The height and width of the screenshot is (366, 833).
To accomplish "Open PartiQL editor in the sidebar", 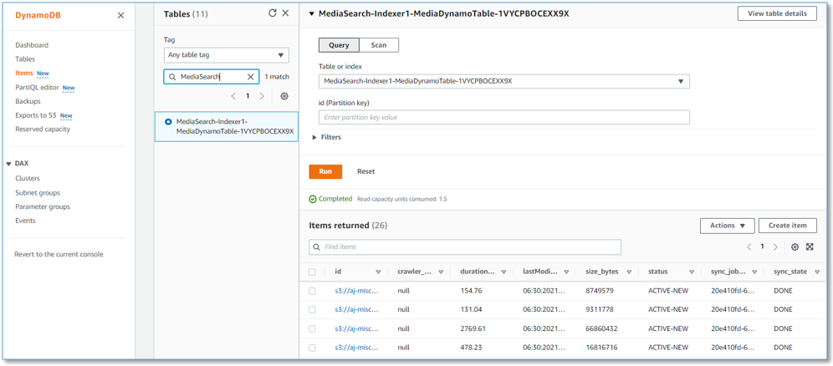I will tap(37, 87).
